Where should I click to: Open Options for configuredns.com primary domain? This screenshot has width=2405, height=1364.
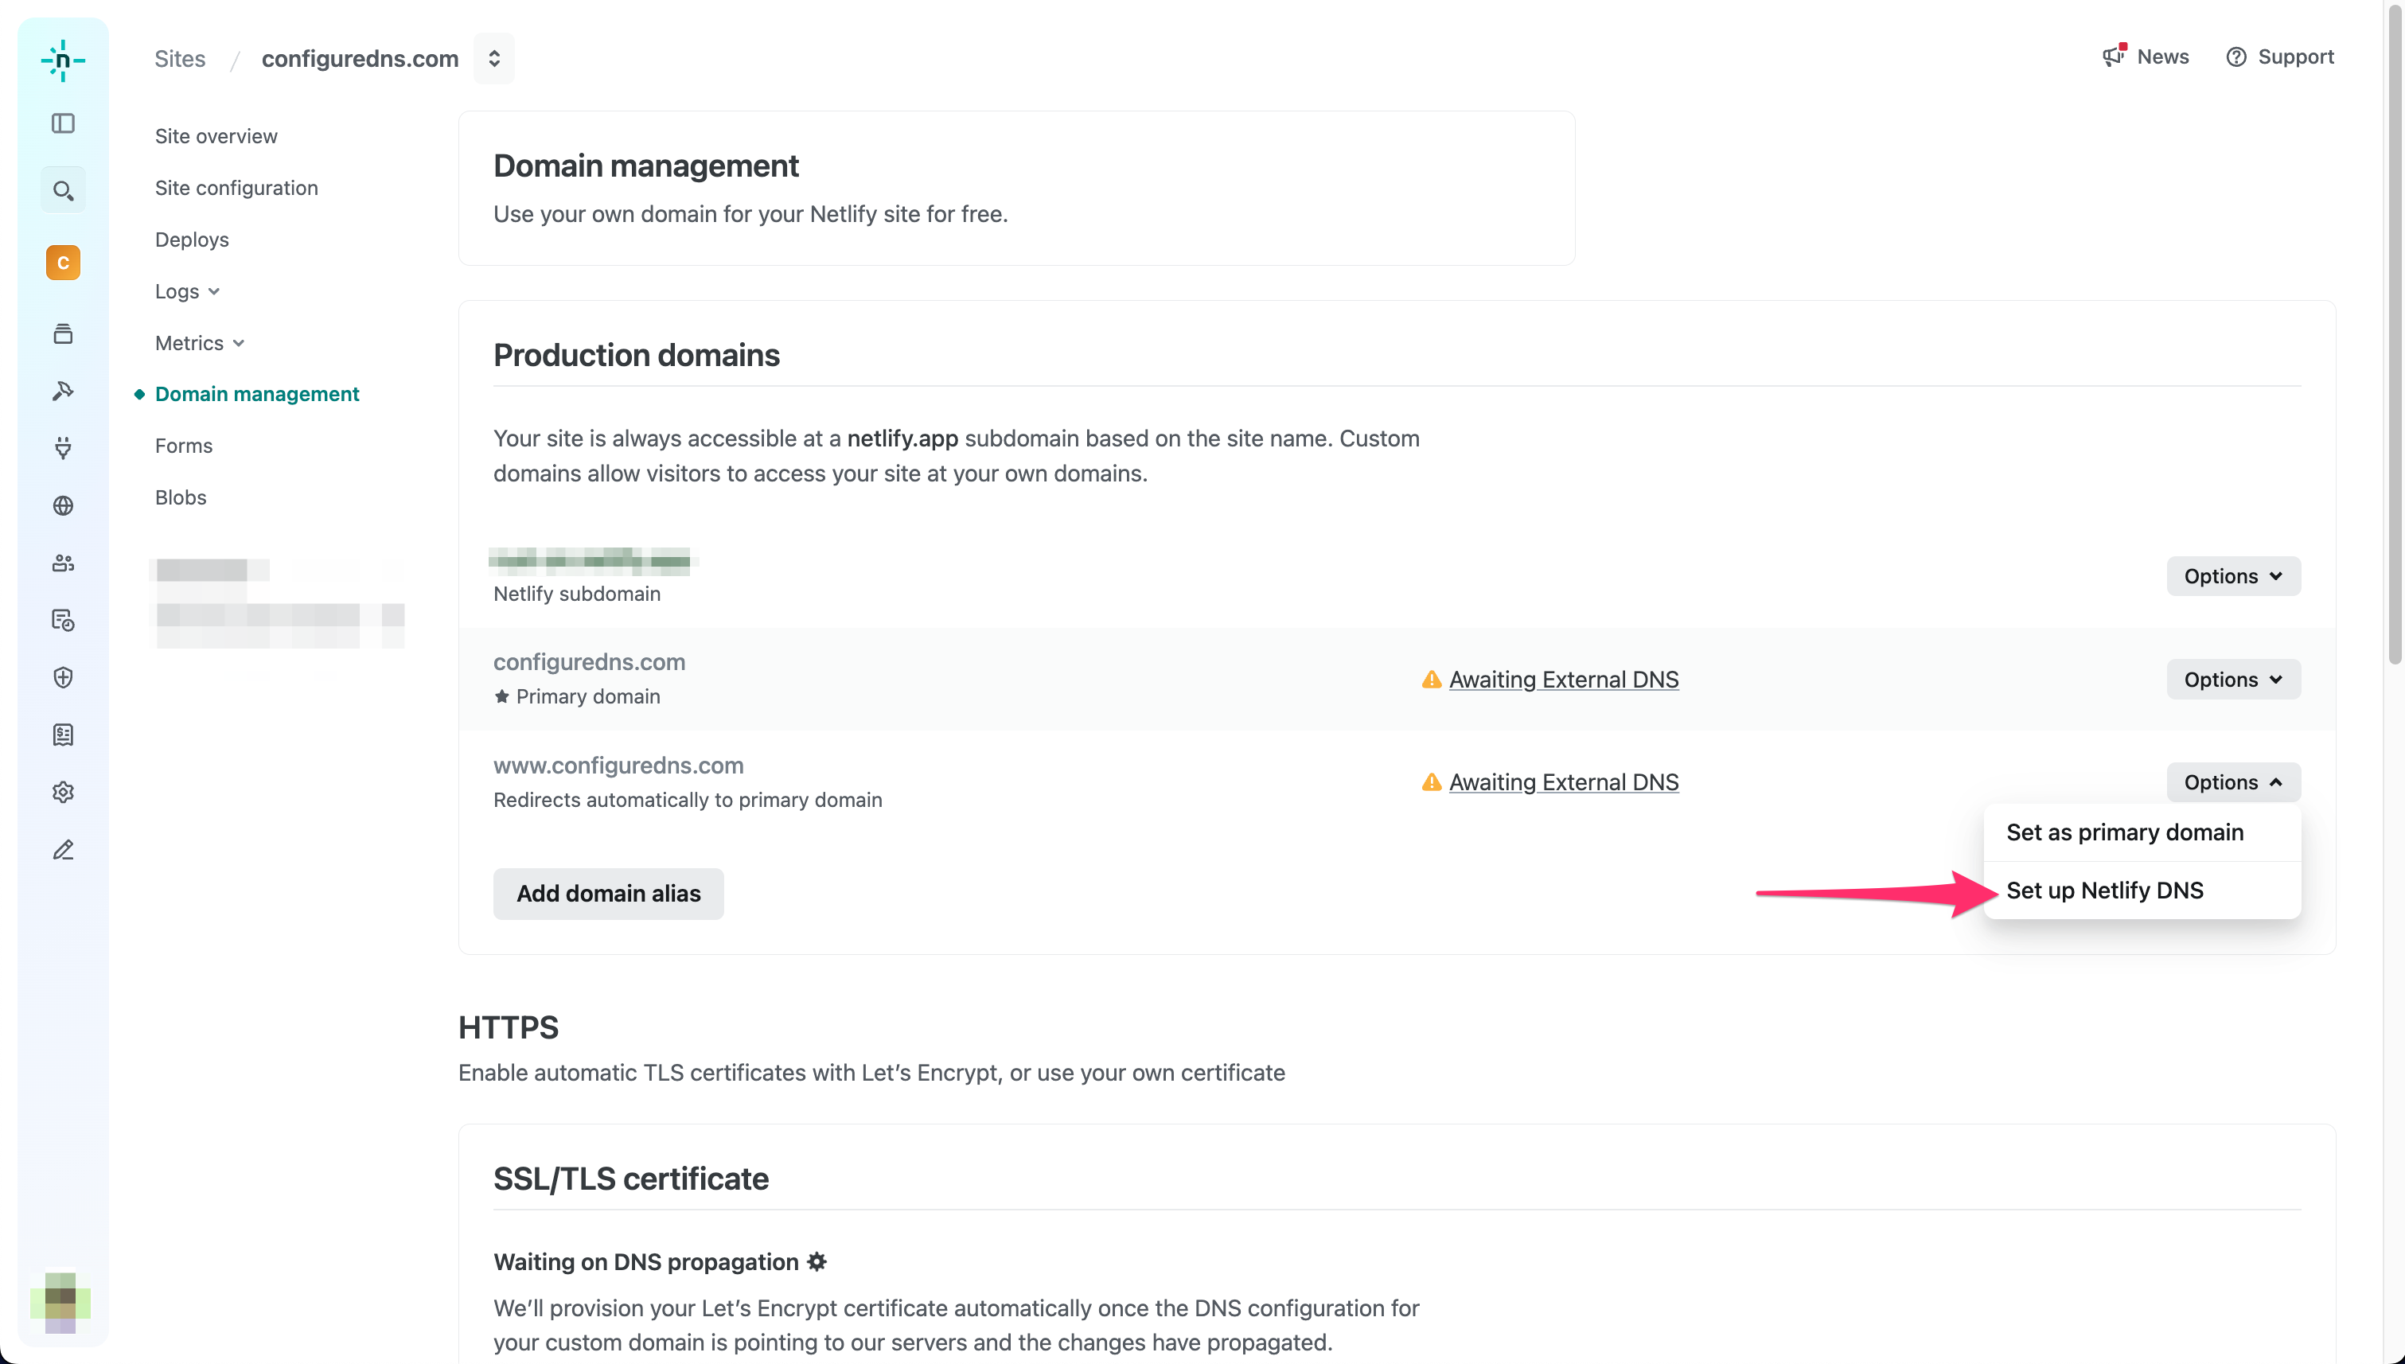click(2234, 679)
